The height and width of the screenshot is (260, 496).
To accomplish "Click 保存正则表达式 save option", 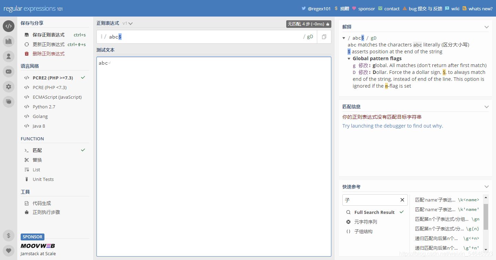I will click(x=55, y=35).
